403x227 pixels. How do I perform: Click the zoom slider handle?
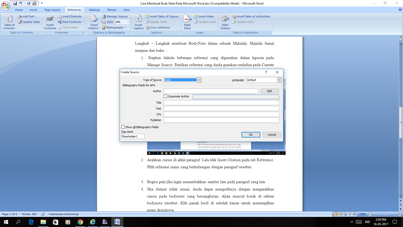pyautogui.click(x=385, y=214)
